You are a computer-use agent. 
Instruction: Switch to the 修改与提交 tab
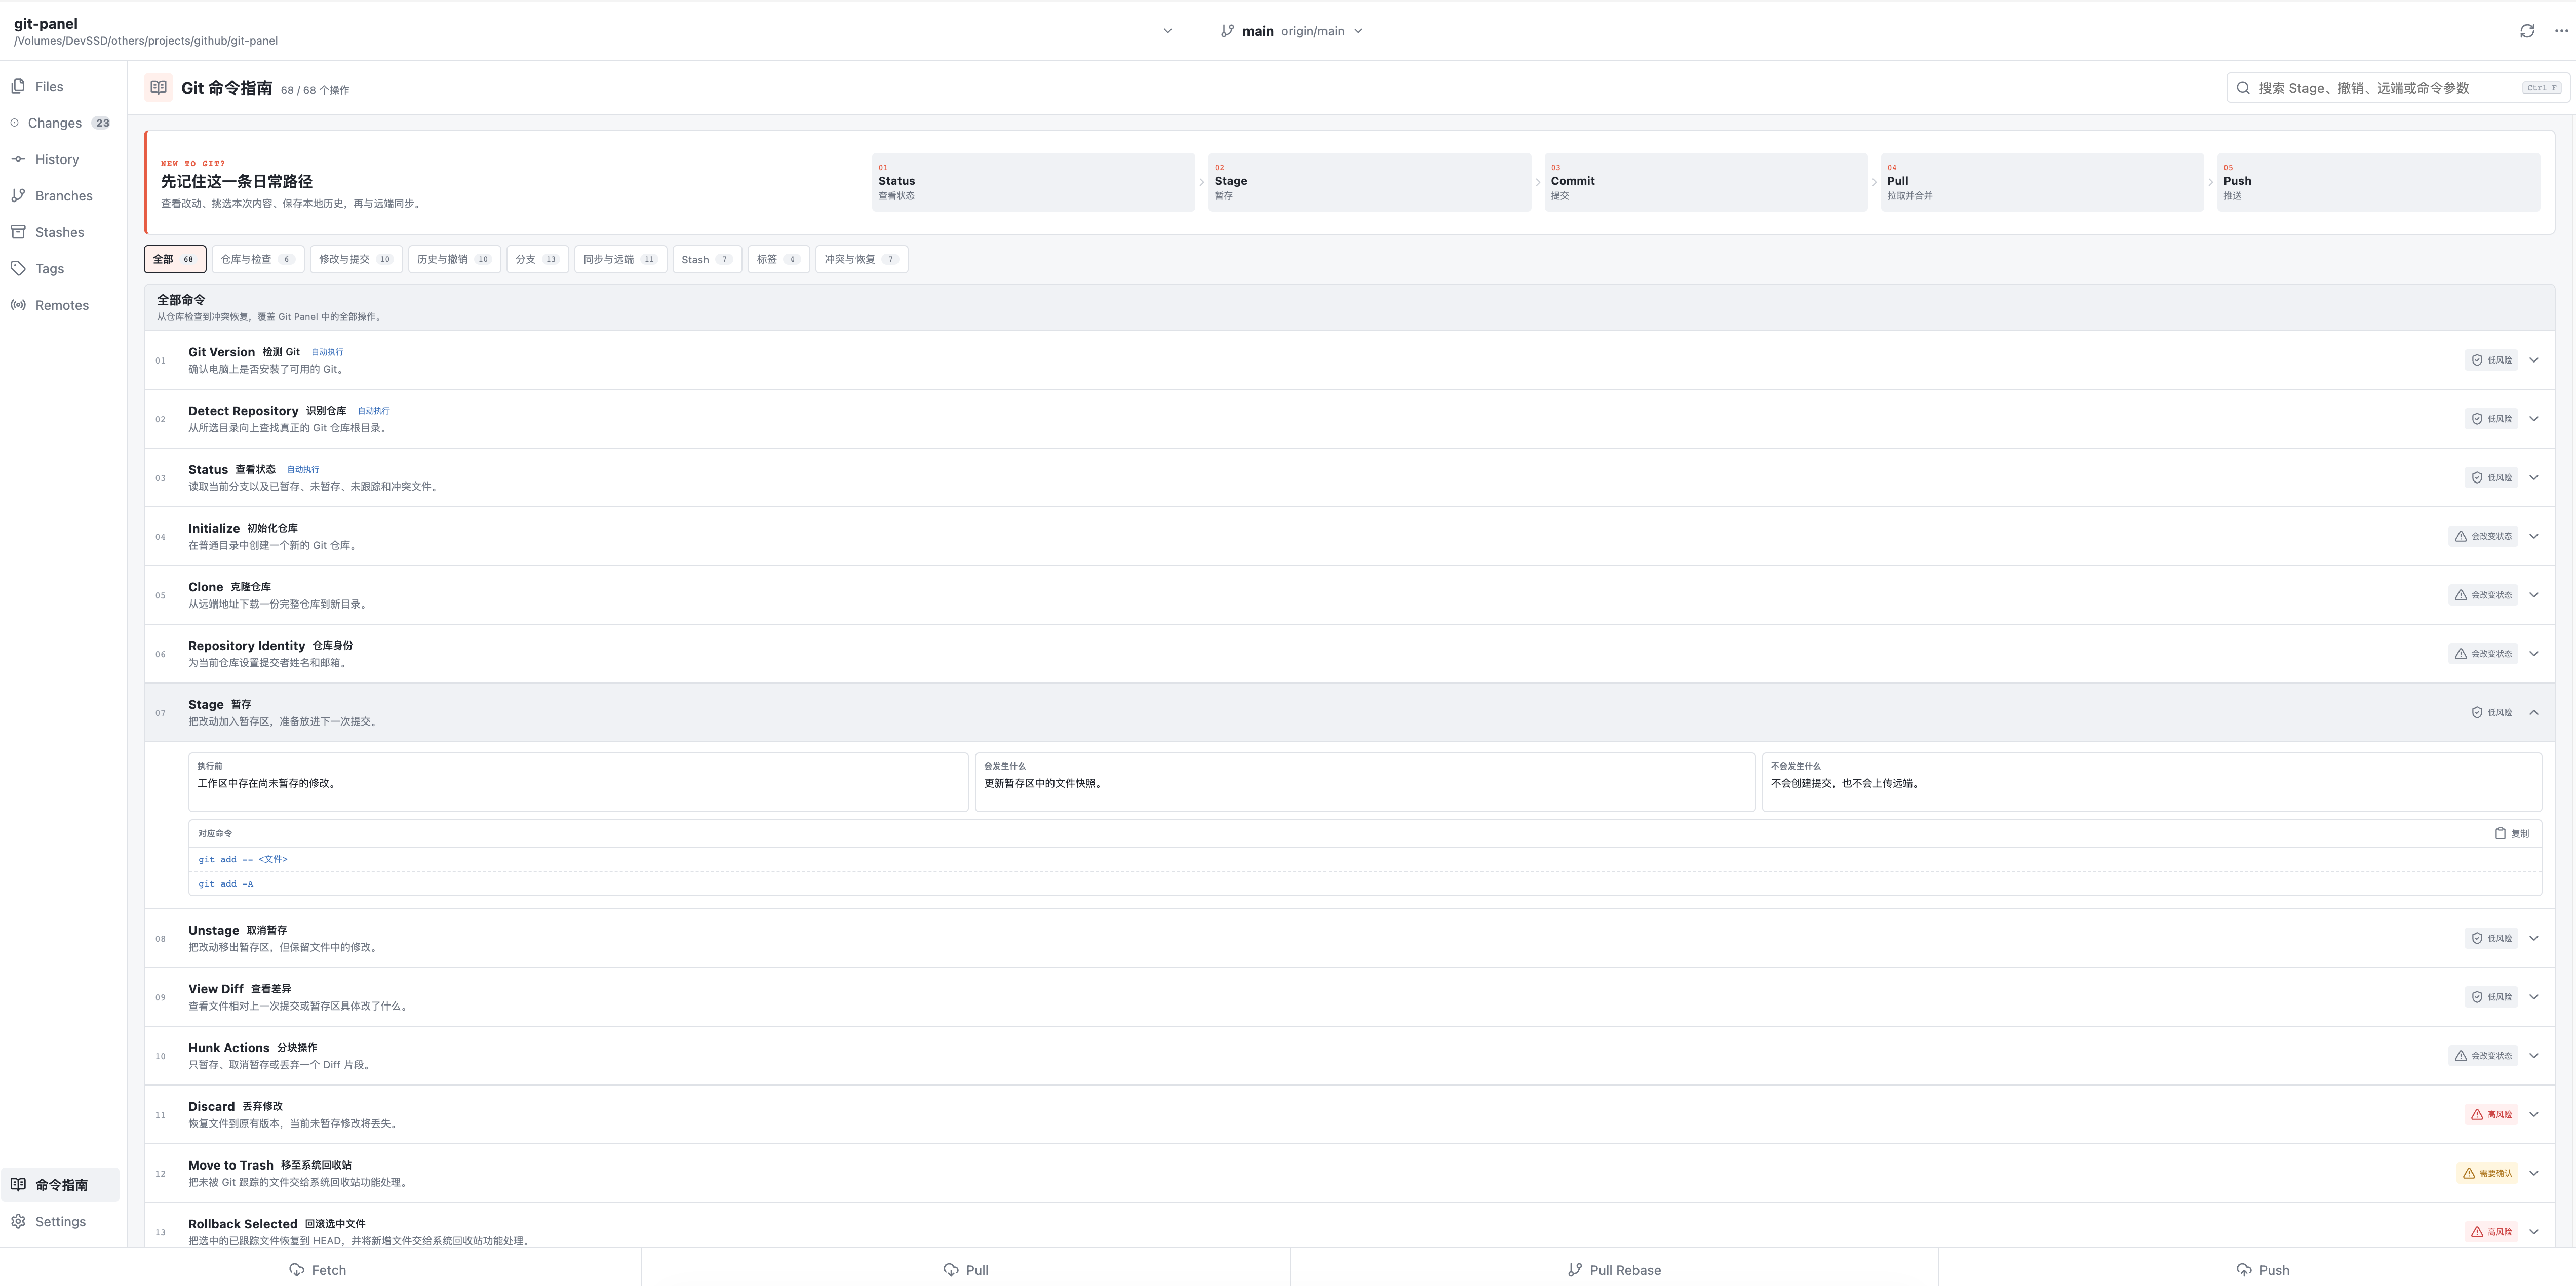[x=356, y=260]
